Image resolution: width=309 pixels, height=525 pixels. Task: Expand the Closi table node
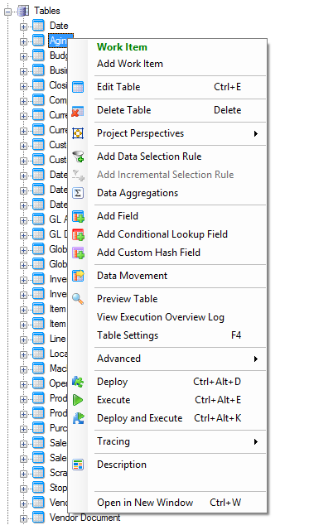(23, 86)
